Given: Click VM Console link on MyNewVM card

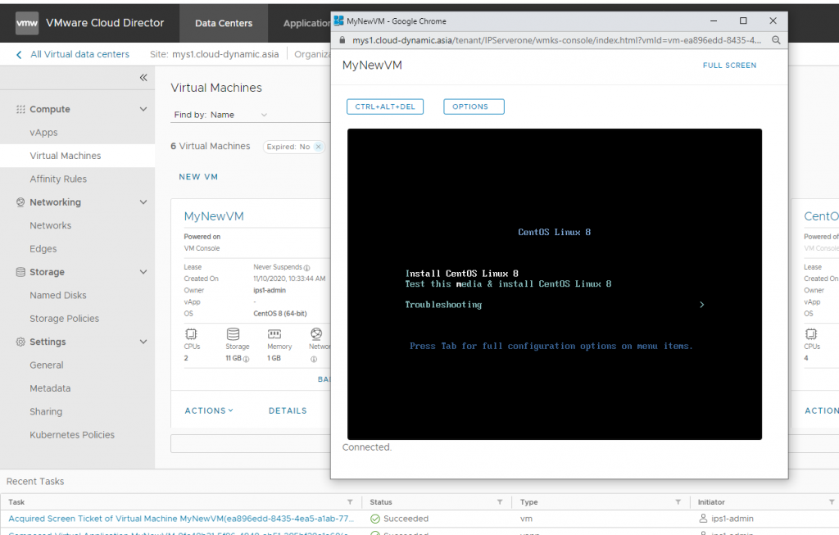Looking at the screenshot, I should pyautogui.click(x=202, y=248).
